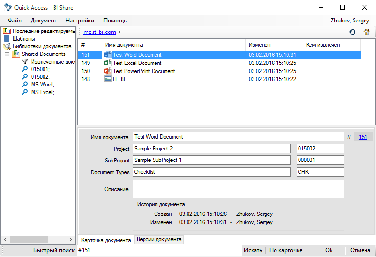Click the home icon in the toolbar

pos(366,32)
